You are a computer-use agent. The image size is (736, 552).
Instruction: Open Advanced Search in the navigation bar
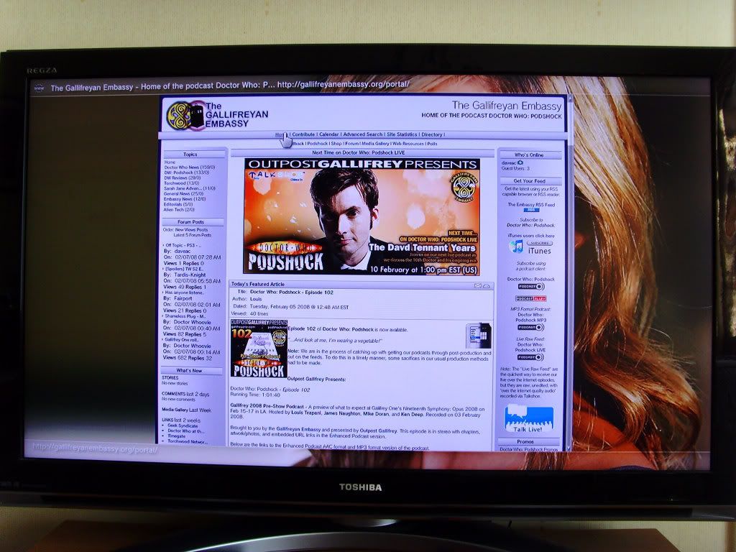tap(363, 134)
